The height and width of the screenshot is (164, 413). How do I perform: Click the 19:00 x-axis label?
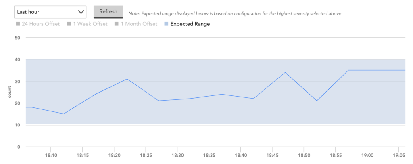click(367, 156)
